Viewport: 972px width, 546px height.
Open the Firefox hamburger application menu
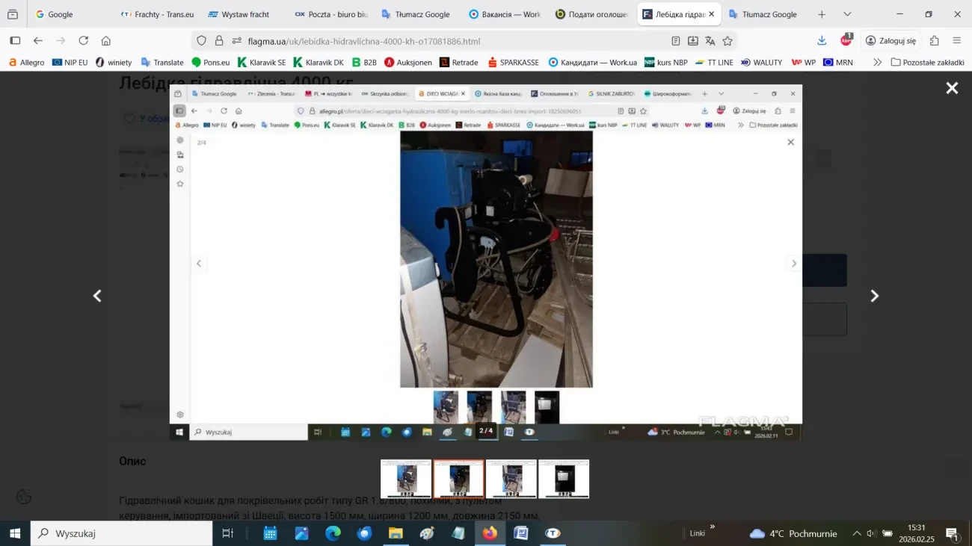[x=957, y=41]
